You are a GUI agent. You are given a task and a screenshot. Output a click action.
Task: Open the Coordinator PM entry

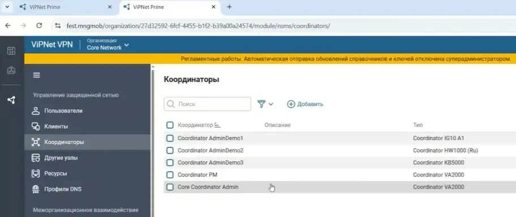click(197, 175)
